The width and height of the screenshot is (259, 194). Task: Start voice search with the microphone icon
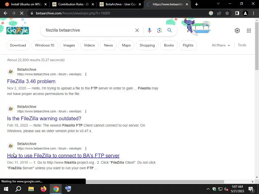pyautogui.click(x=149, y=30)
